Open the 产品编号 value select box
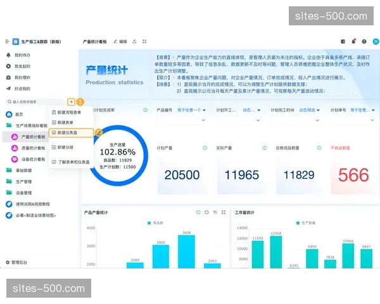 182,120
